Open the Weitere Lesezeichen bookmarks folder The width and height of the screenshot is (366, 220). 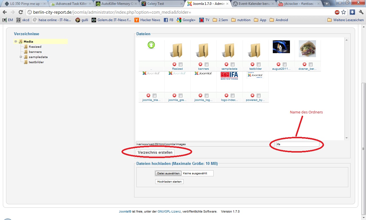point(345,20)
